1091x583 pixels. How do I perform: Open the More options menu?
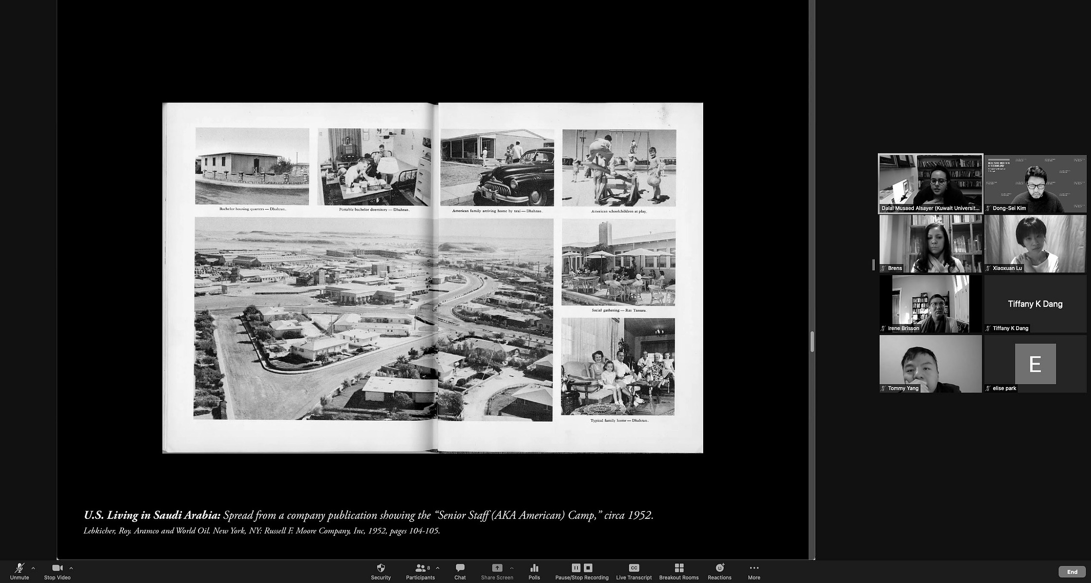(754, 571)
